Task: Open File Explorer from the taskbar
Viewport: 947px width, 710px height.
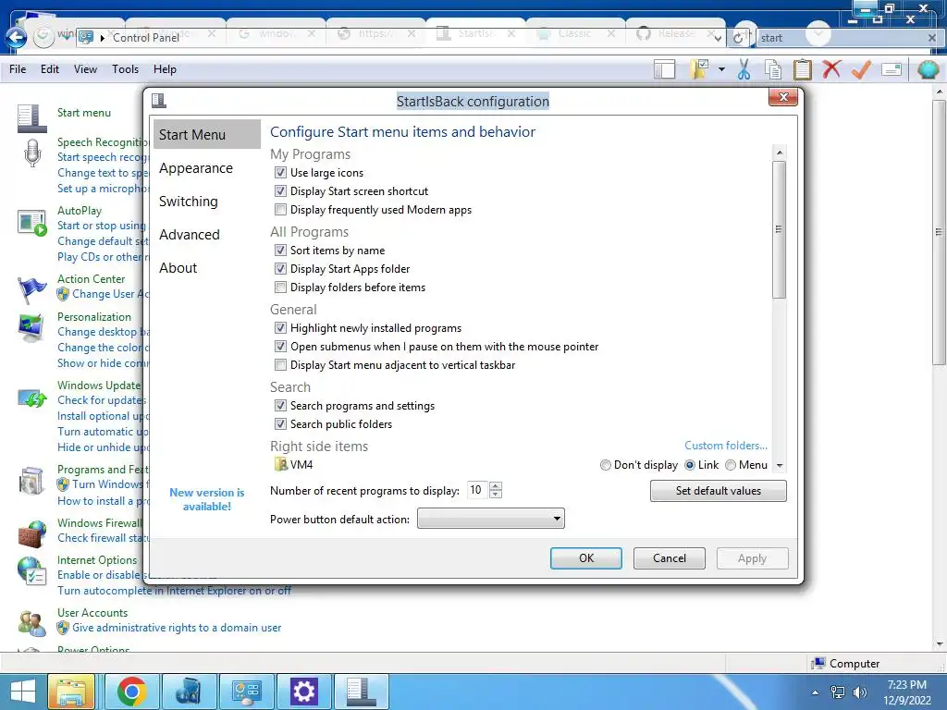Action: click(71, 692)
